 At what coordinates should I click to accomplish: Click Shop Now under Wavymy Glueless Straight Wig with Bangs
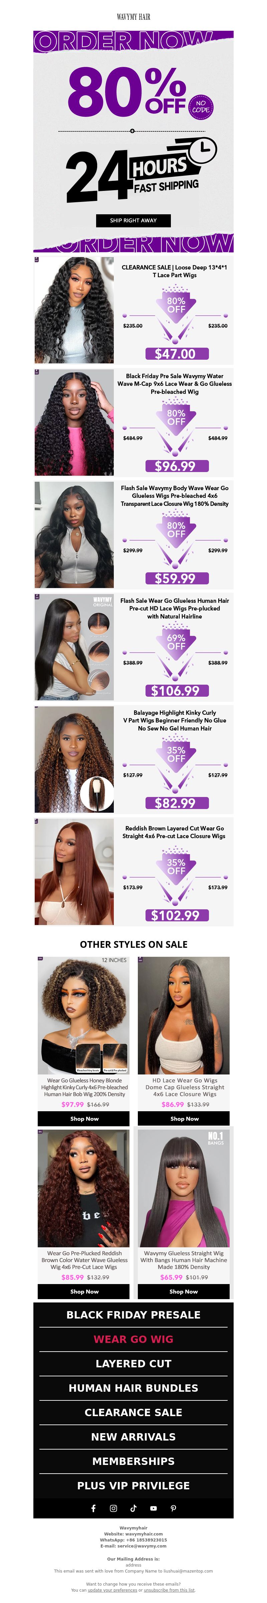184,1309
